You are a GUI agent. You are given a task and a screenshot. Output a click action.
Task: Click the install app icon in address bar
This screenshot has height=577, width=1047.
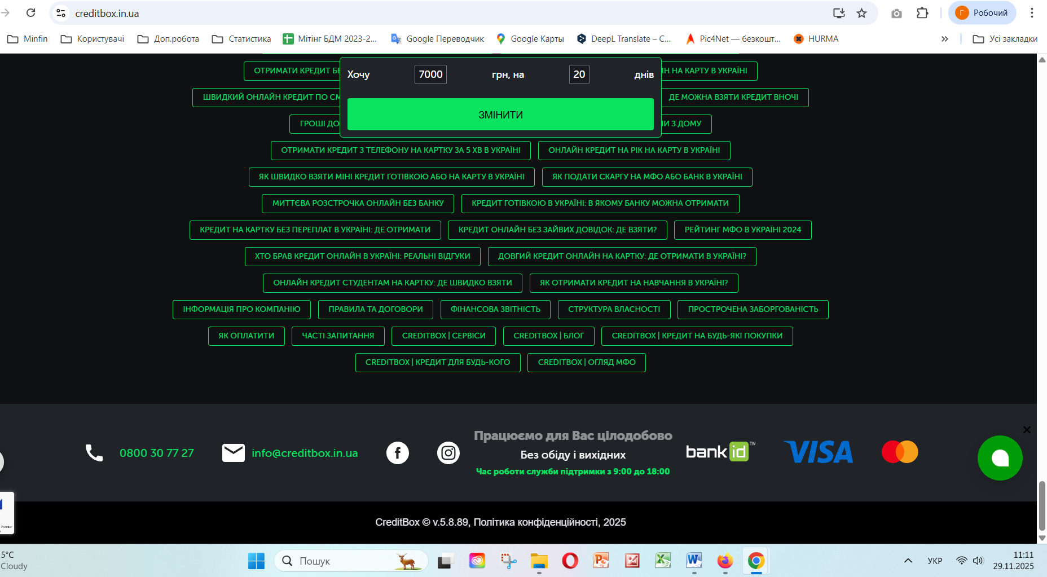[x=839, y=13]
